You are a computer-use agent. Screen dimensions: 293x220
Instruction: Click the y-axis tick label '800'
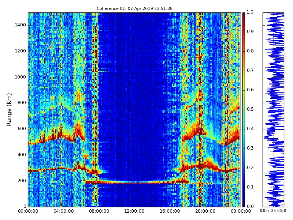pyautogui.click(x=22, y=103)
